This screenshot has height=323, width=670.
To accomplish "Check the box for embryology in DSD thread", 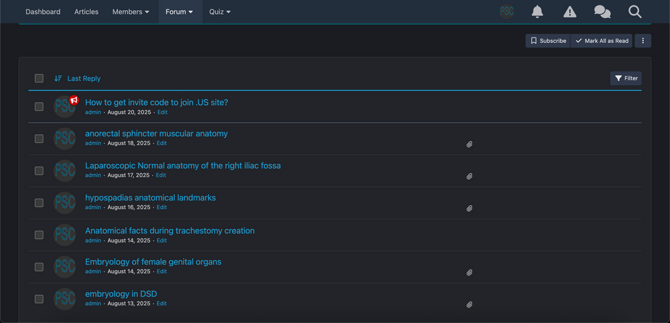I will pyautogui.click(x=39, y=299).
